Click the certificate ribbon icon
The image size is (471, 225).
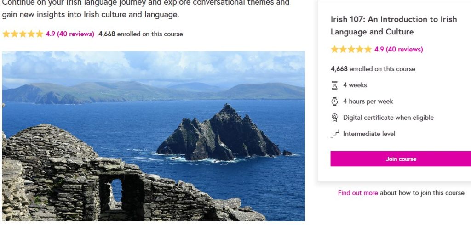click(334, 118)
